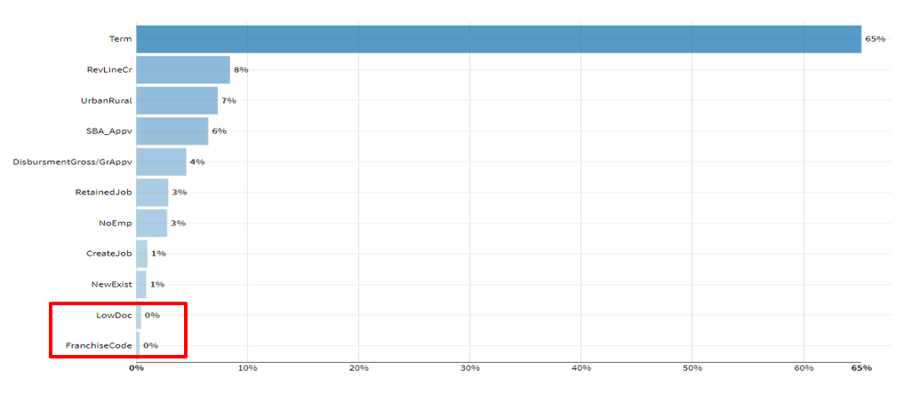Click the 1% value beside NewExist
The height and width of the screenshot is (394, 912).
tap(157, 284)
